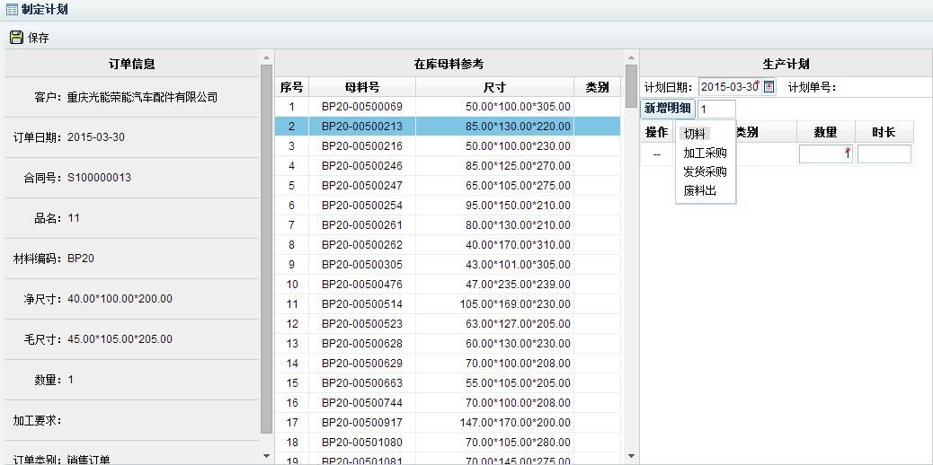Click the save floppy disk icon
This screenshot has height=465, width=933.
coord(17,38)
